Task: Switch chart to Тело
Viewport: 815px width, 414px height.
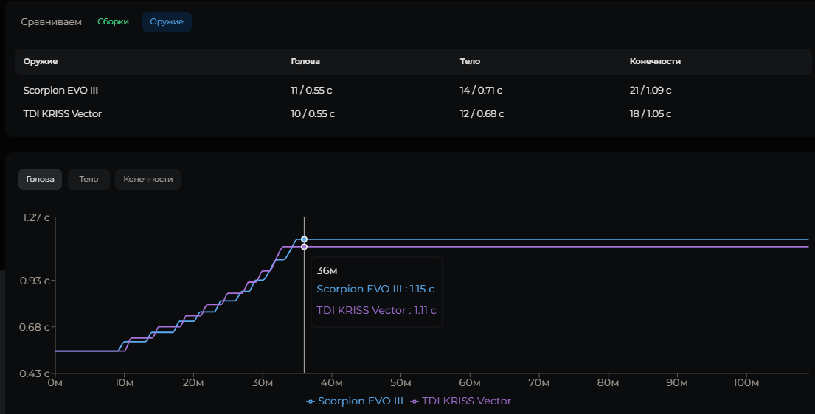Action: pos(89,179)
